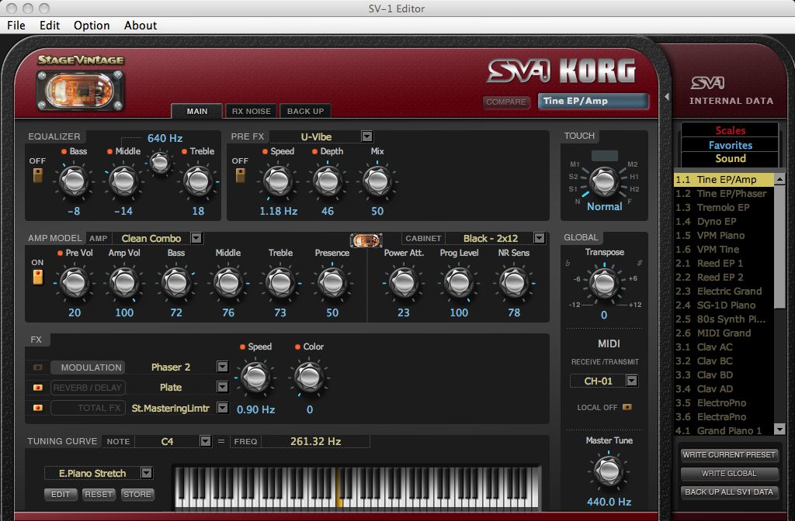Open the About menu
795x521 pixels.
point(141,26)
